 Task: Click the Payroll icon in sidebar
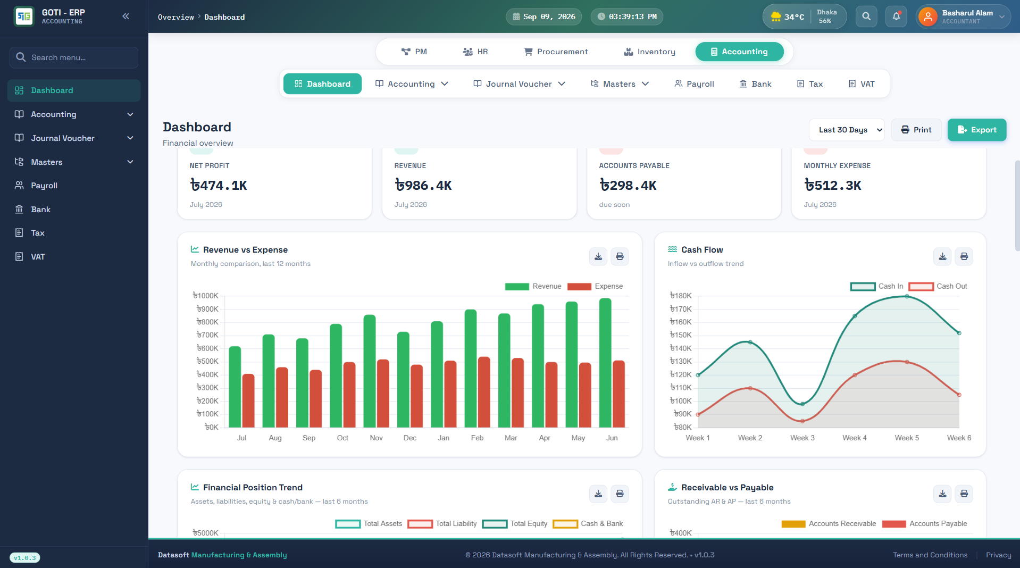pyautogui.click(x=19, y=186)
